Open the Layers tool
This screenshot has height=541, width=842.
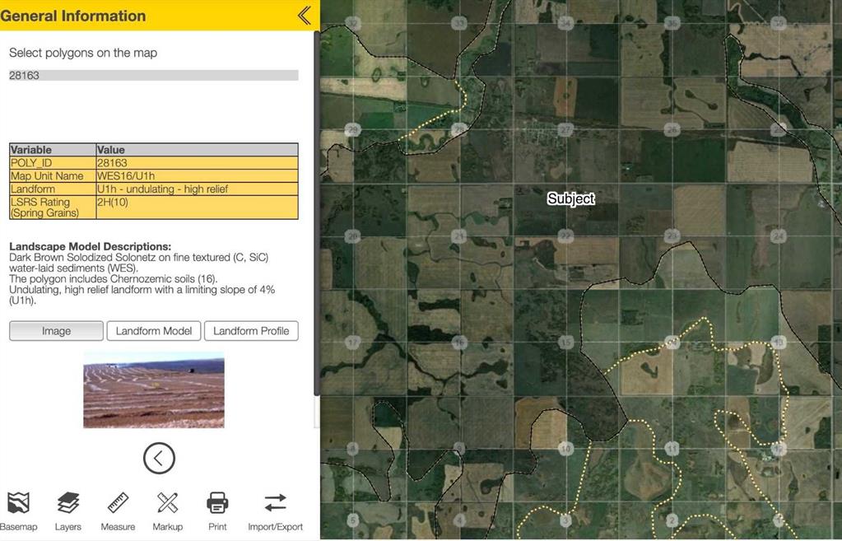point(68,510)
